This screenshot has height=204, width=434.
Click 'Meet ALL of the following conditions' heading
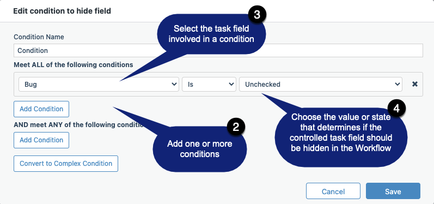click(74, 65)
